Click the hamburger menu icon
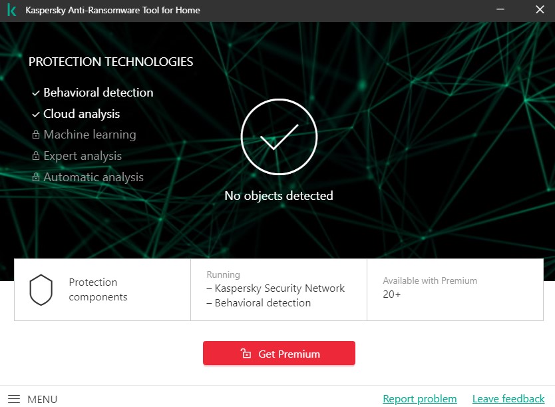This screenshot has width=555, height=407. click(14, 399)
